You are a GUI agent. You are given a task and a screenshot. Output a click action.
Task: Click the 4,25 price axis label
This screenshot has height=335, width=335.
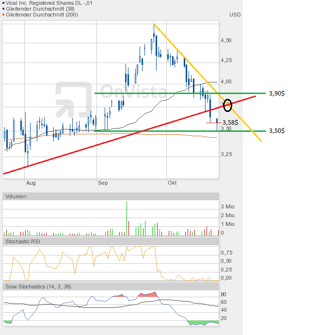pos(226,60)
